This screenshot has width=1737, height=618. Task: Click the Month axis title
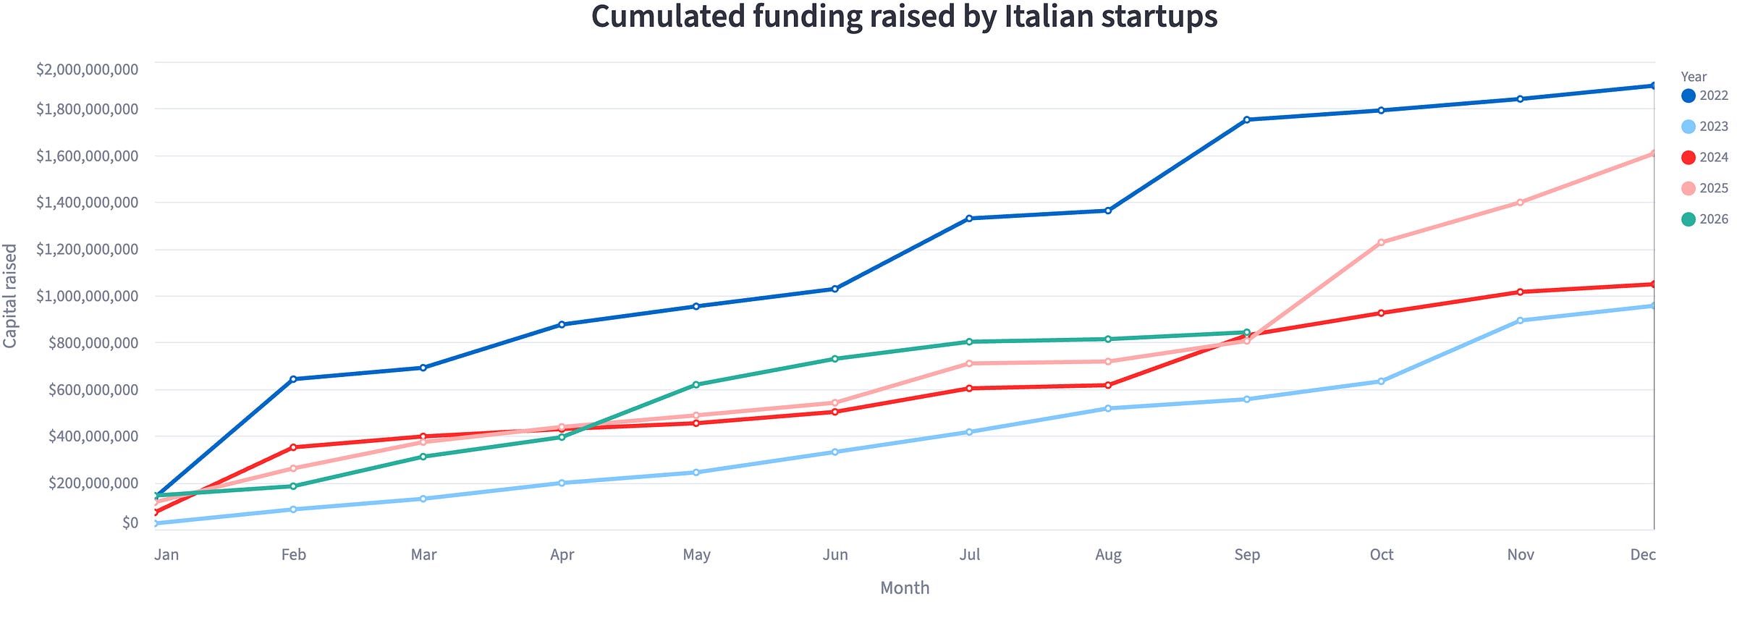(905, 588)
